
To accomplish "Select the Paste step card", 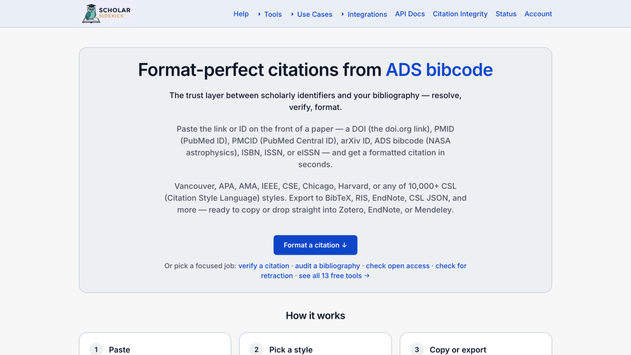I will (x=155, y=344).
